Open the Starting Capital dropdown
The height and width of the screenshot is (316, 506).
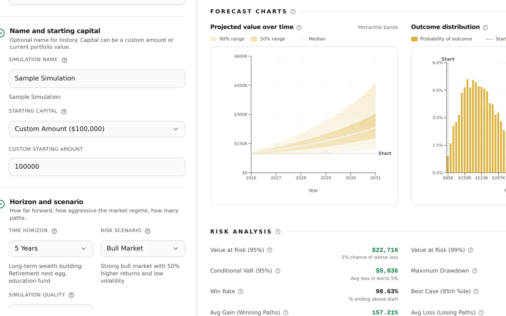[x=97, y=129]
